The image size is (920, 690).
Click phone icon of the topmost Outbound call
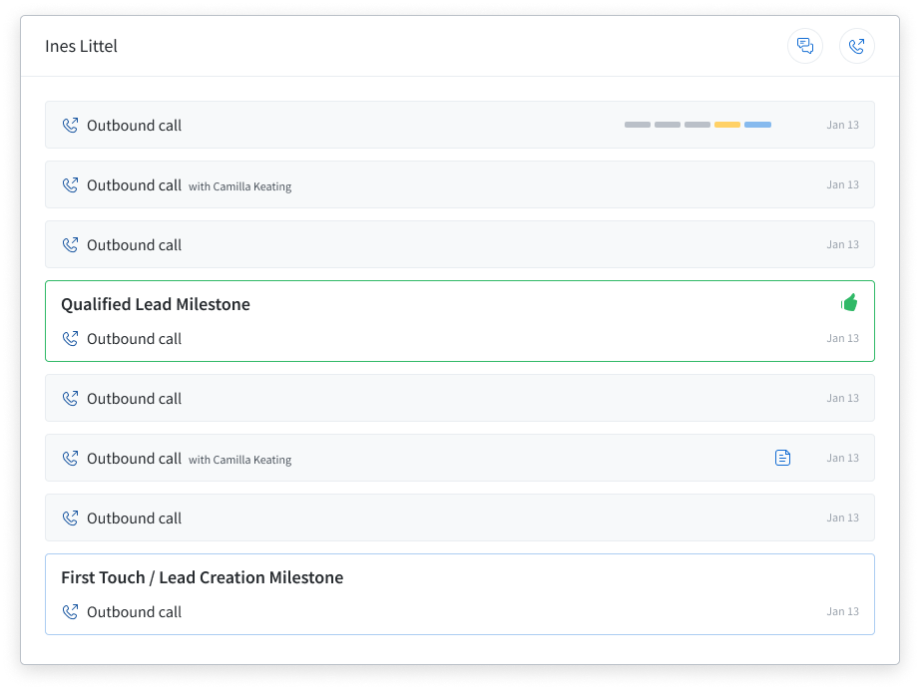coord(71,125)
